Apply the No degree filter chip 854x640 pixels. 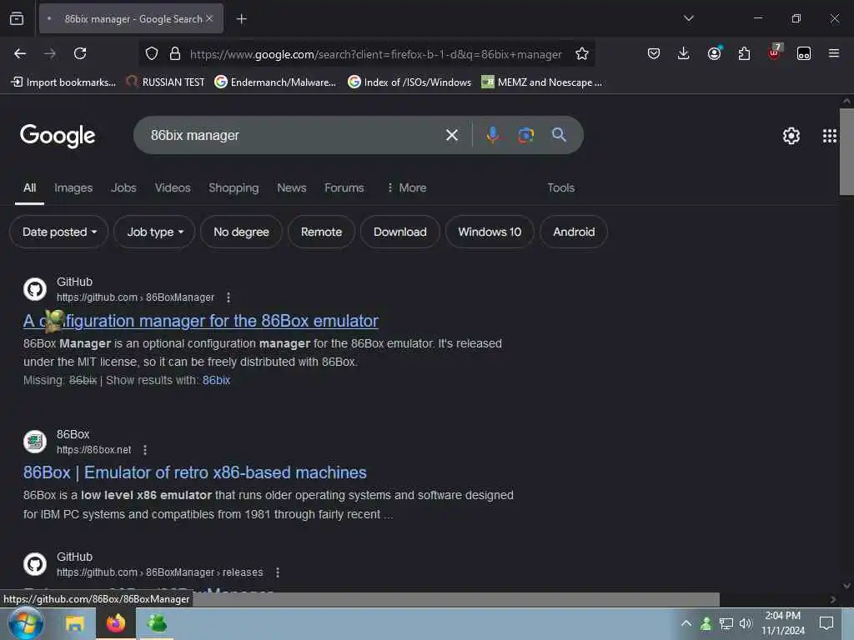(241, 232)
